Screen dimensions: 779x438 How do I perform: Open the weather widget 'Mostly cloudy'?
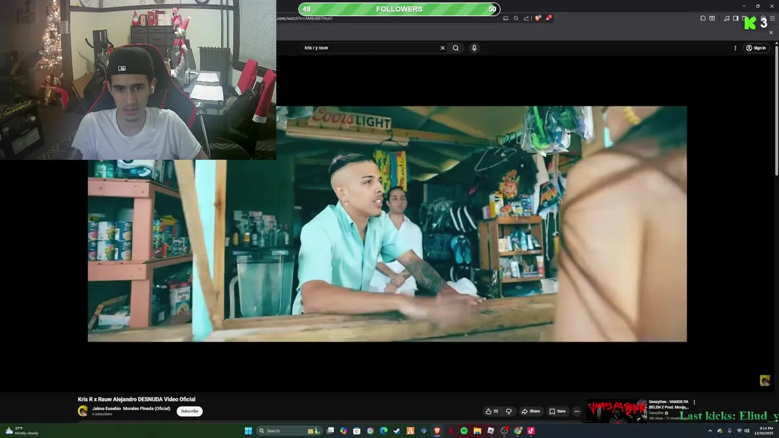click(x=22, y=431)
